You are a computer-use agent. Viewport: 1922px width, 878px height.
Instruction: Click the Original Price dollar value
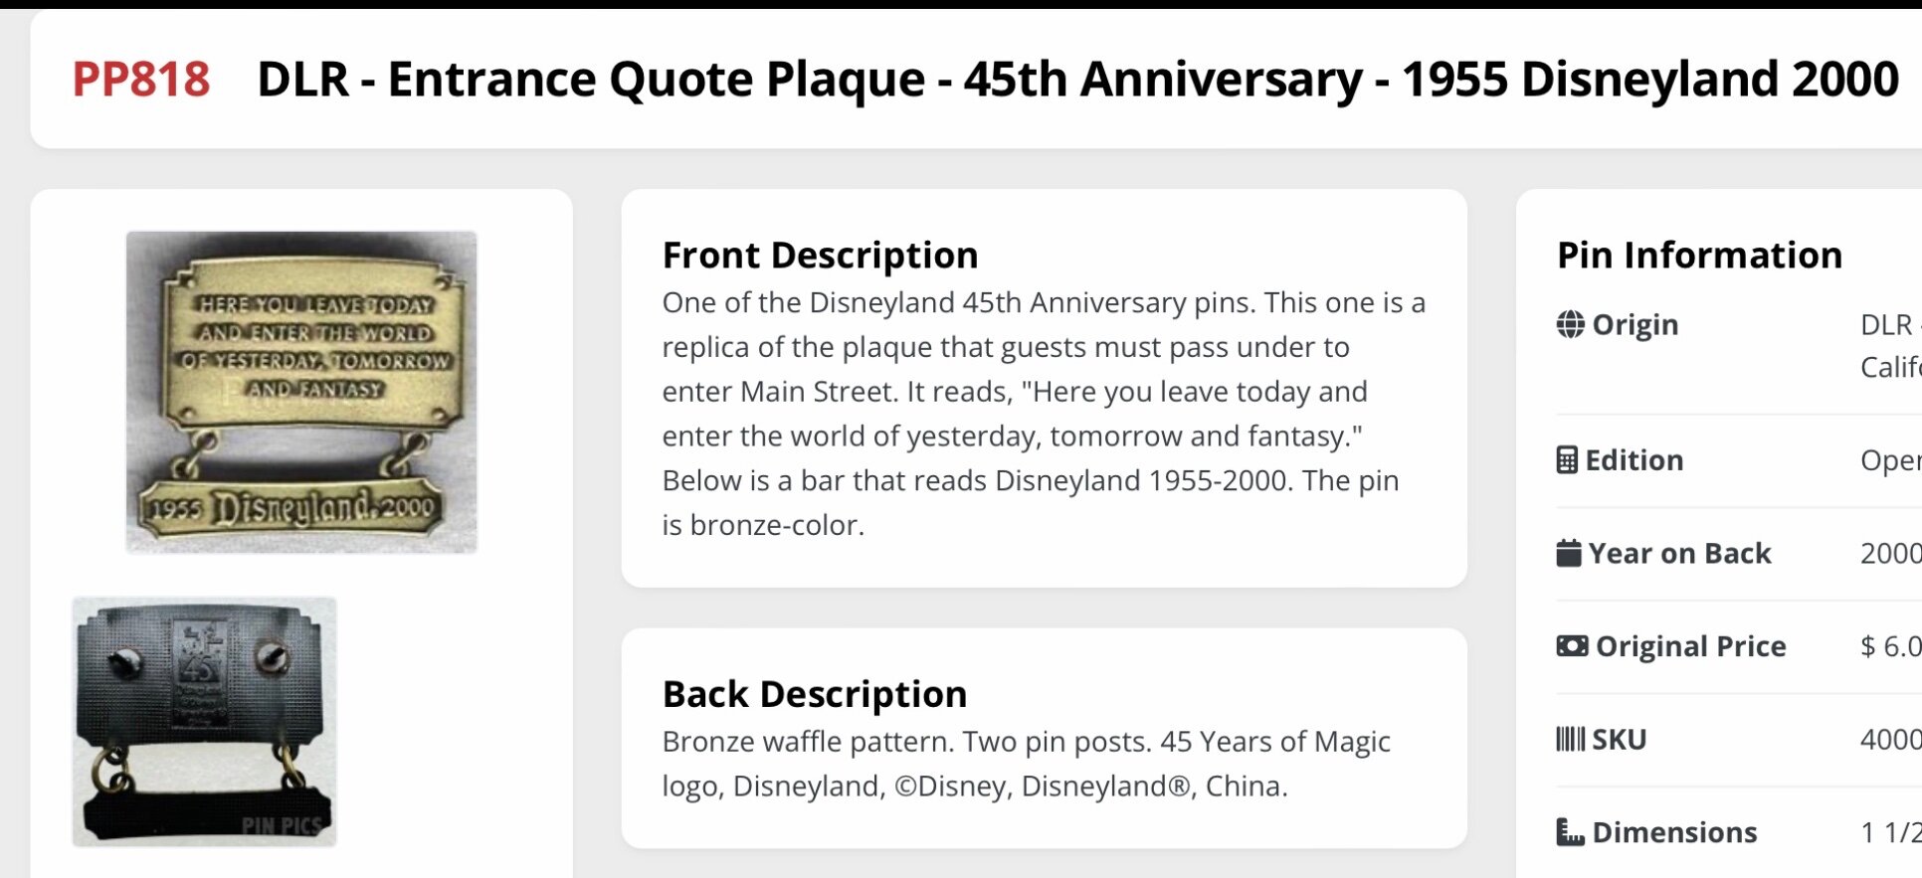tap(1890, 646)
